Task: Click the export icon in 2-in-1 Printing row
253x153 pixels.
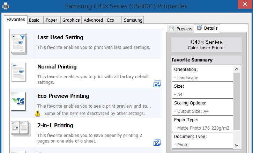Action: click(x=157, y=143)
